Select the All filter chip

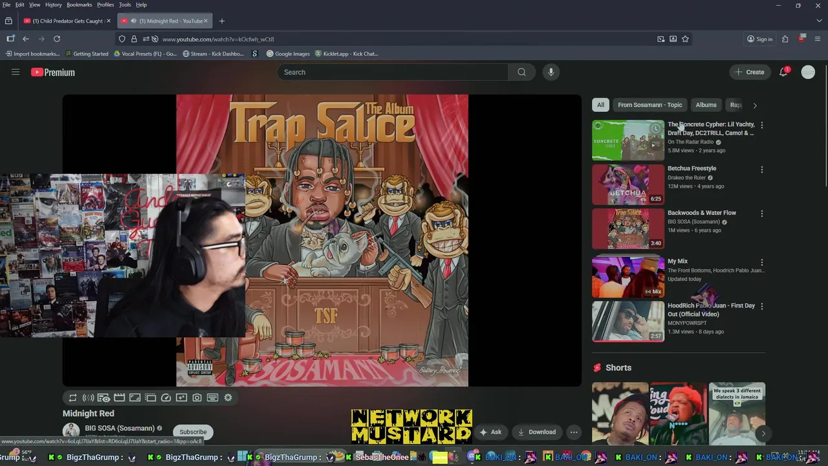click(600, 105)
